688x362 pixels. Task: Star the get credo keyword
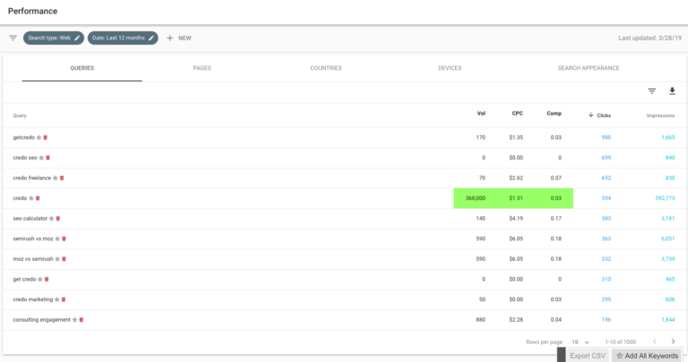tap(40, 279)
